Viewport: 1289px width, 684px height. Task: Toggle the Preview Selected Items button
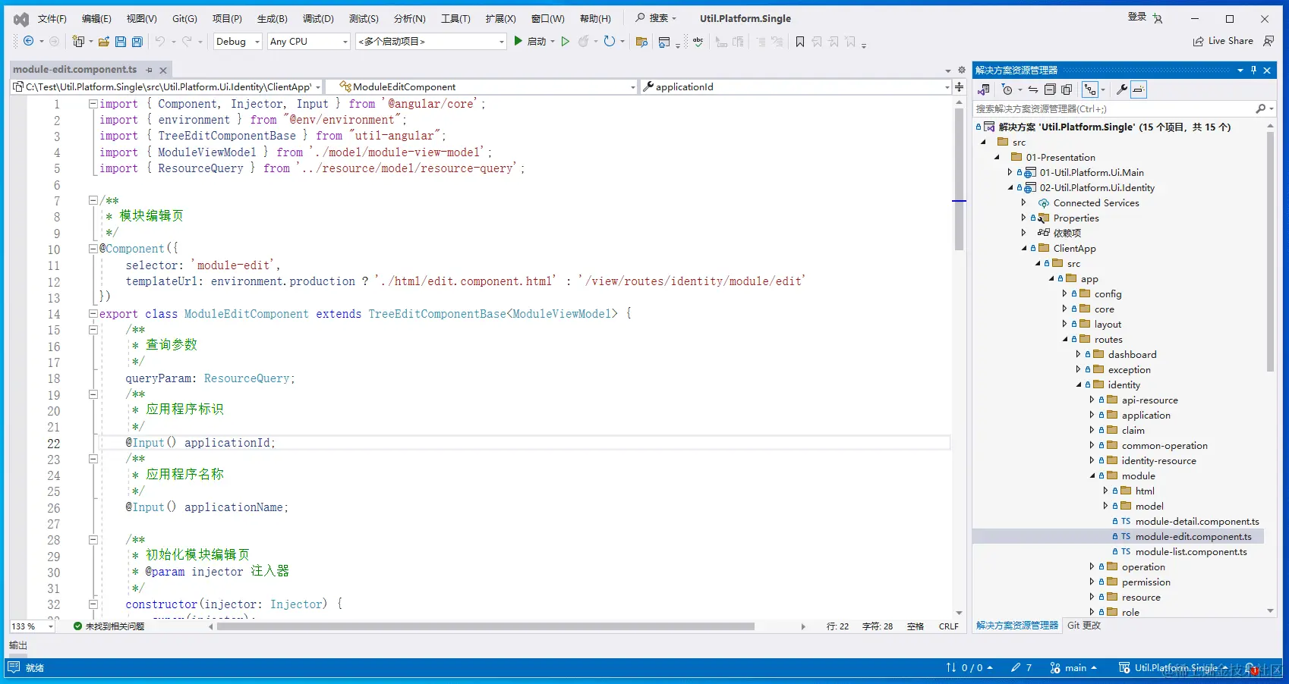coord(1139,89)
